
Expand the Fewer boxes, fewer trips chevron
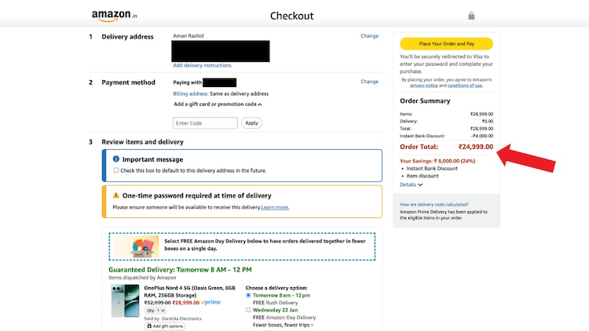pos(312,325)
